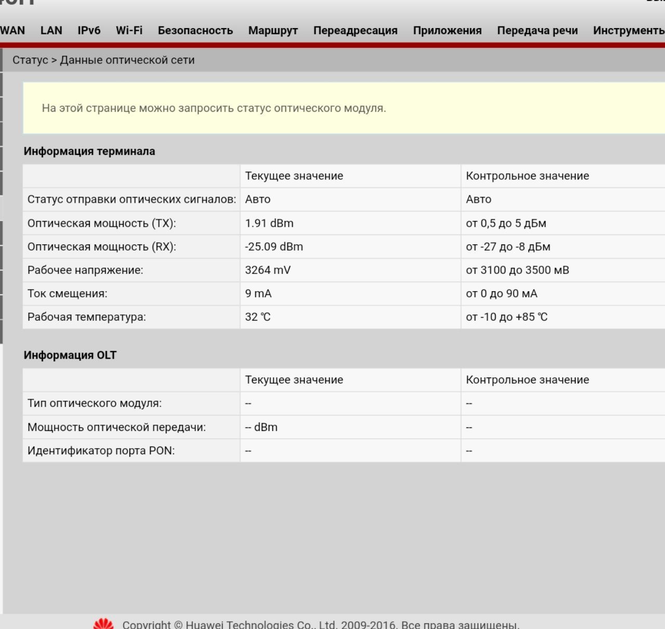Select the Маршрут tab
This screenshot has width=665, height=629.
[x=273, y=31]
